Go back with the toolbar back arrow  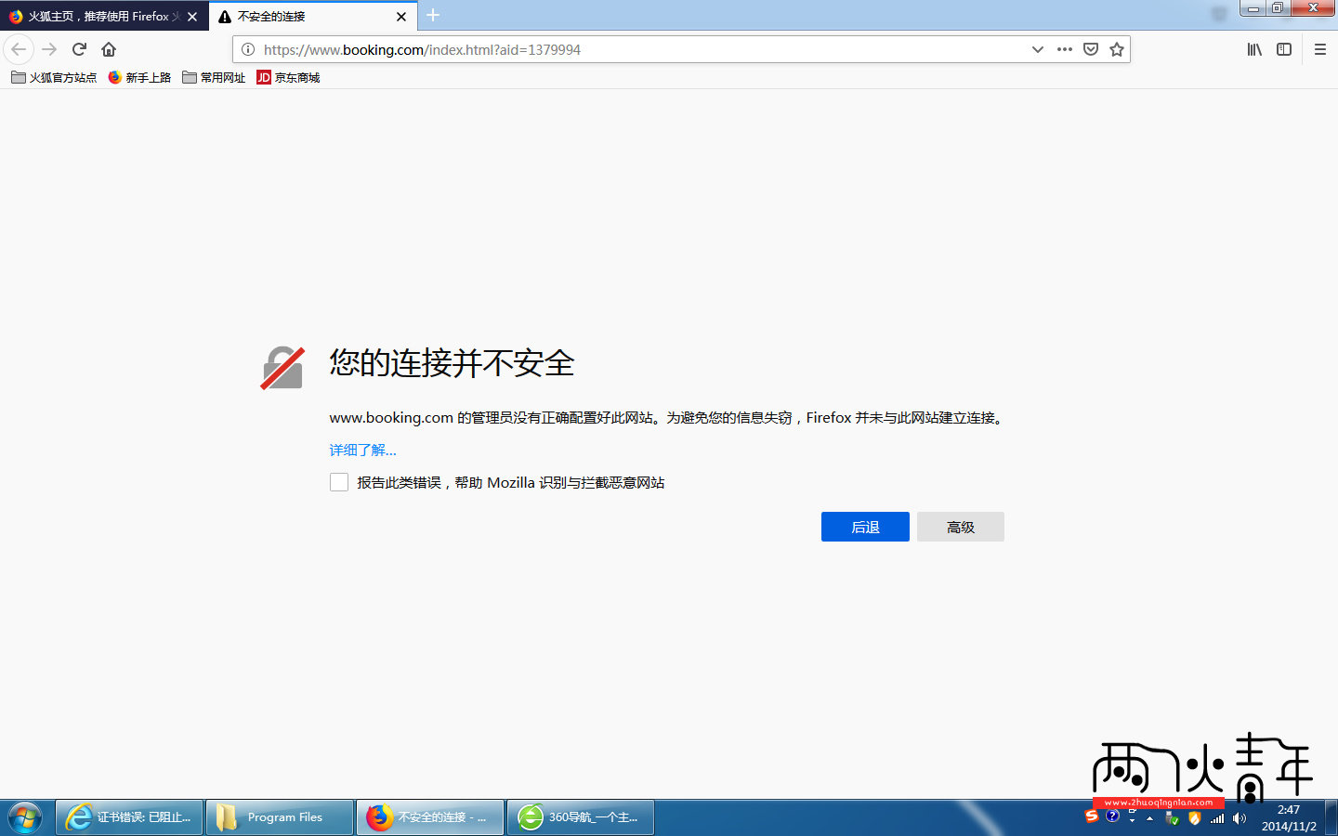(19, 49)
